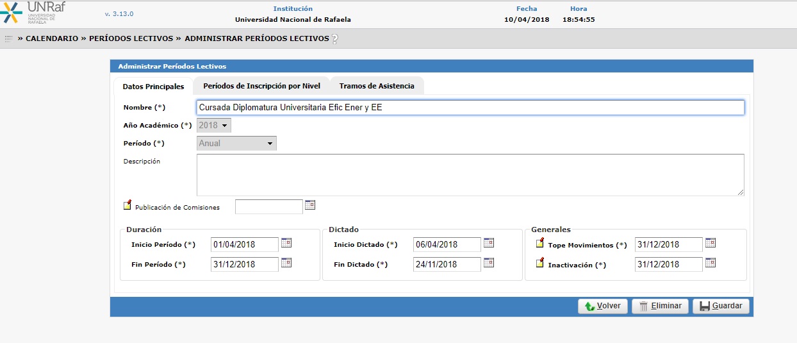Open the Tramos de Asistencia tab
This screenshot has height=343, width=797.
click(377, 86)
